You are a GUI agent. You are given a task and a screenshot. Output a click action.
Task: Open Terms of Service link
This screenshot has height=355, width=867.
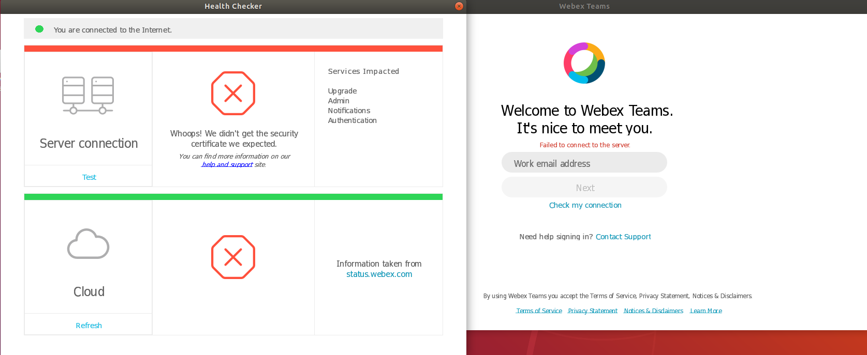pyautogui.click(x=539, y=311)
